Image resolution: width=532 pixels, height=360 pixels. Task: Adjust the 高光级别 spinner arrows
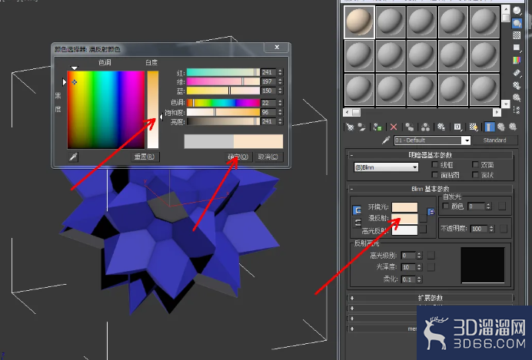(x=419, y=256)
